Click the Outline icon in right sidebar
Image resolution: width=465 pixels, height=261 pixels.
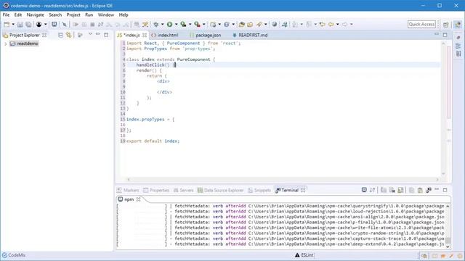[458, 46]
